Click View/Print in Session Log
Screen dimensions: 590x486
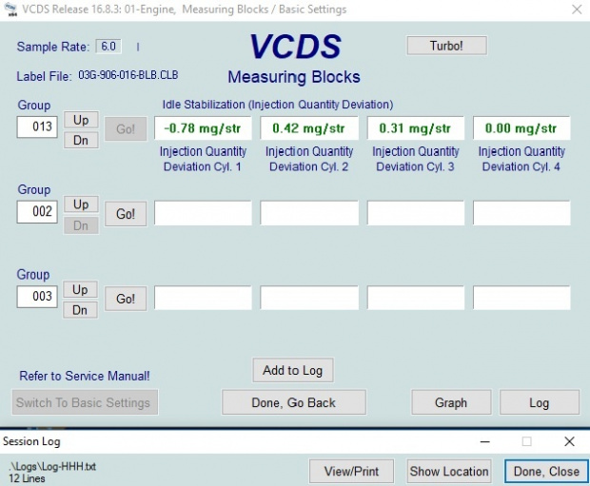[x=351, y=471]
